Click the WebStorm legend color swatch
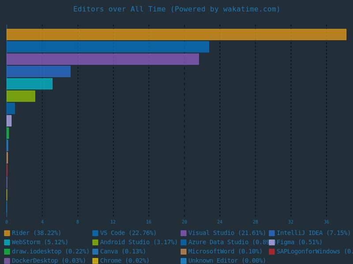The width and height of the screenshot is (353, 264). (x=7, y=242)
